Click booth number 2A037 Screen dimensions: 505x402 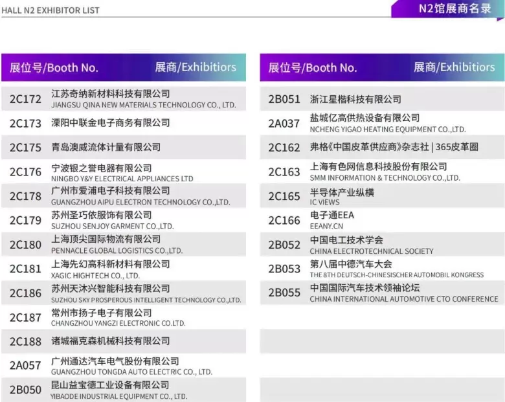[284, 124]
